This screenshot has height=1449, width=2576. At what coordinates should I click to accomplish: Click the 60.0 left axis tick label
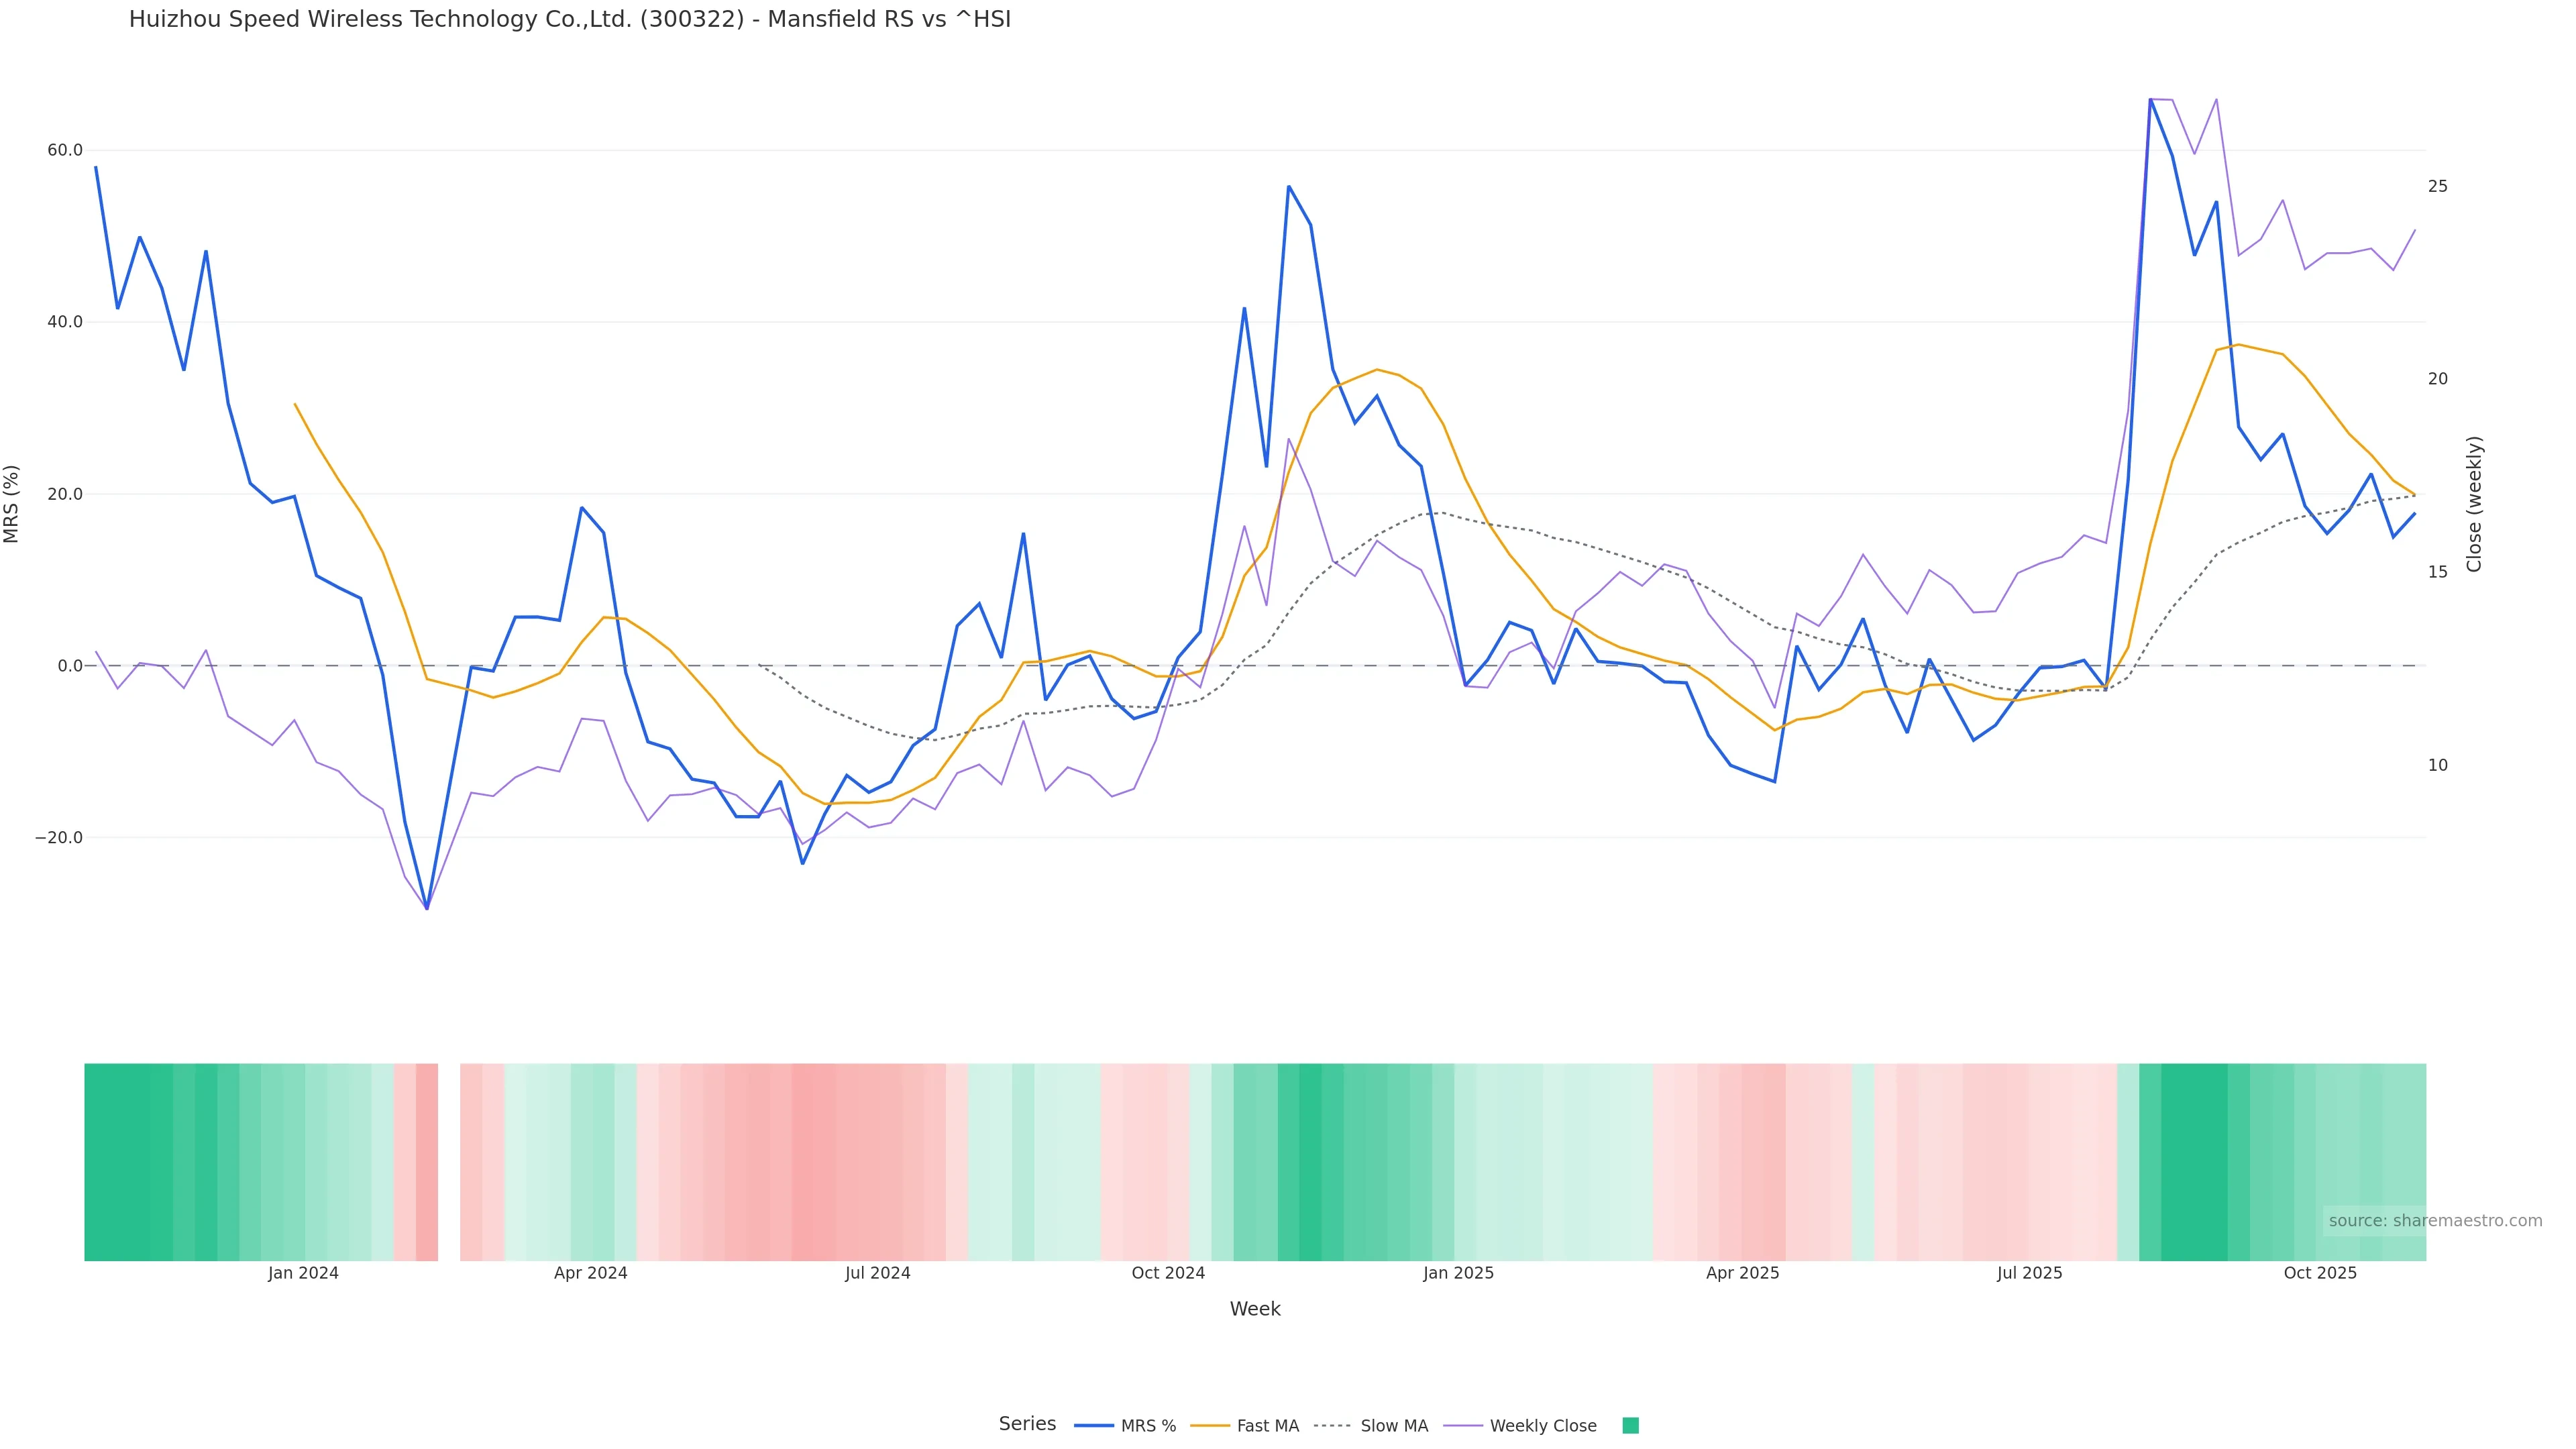(65, 150)
